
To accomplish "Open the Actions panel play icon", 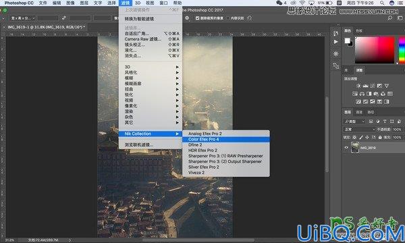I will coord(335,42).
